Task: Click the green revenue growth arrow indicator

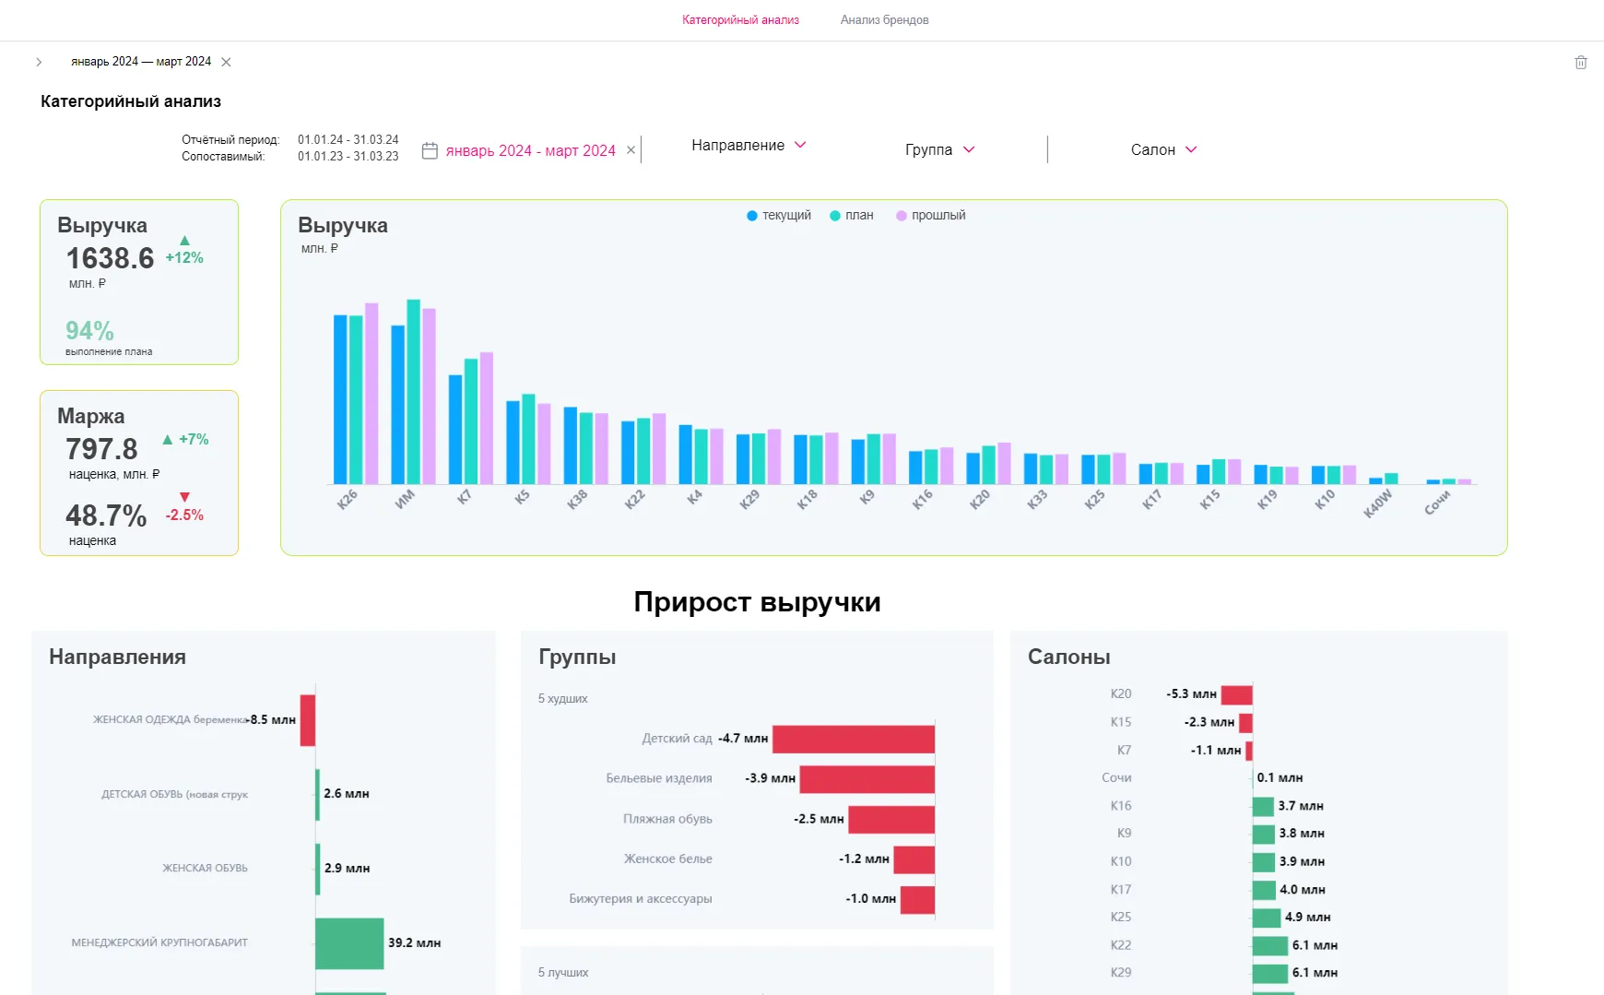Action: click(x=184, y=241)
